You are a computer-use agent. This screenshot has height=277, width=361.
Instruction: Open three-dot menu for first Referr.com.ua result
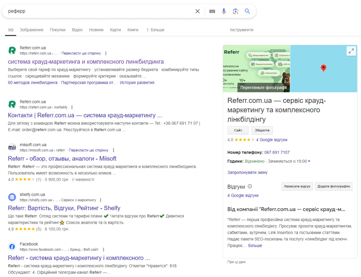[106, 53]
